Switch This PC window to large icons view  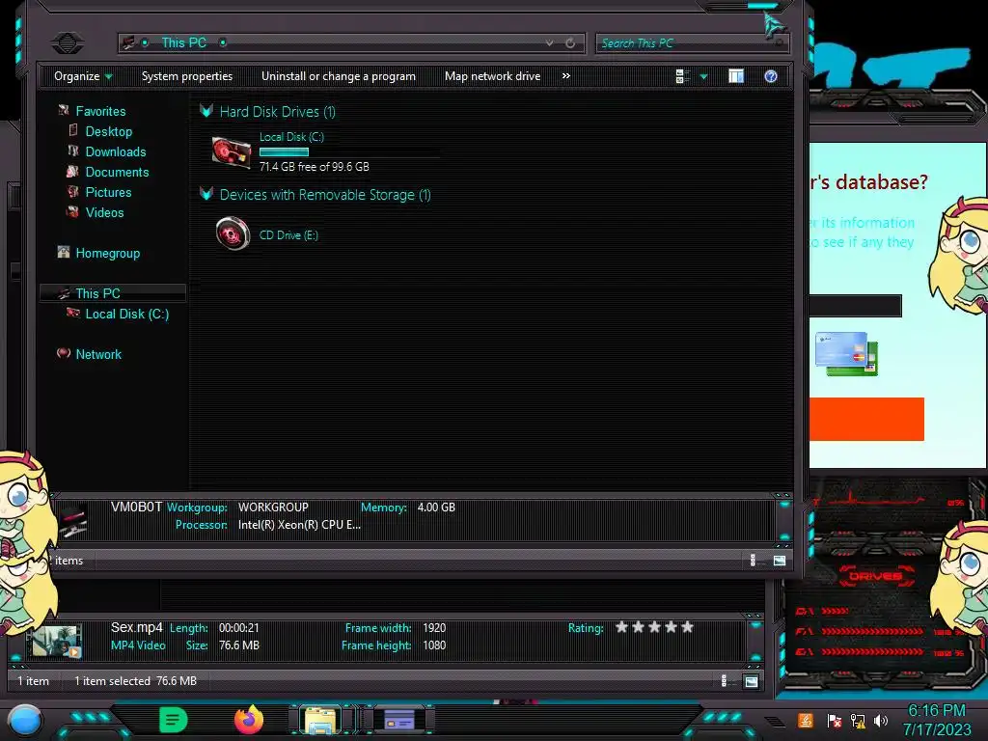click(780, 561)
